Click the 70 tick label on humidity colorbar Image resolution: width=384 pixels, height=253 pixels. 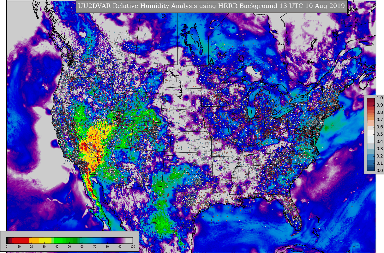95,247
